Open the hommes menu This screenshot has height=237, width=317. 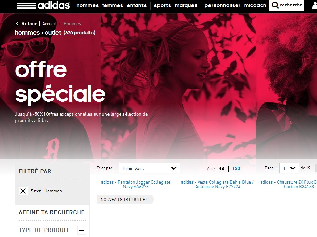pos(87,5)
